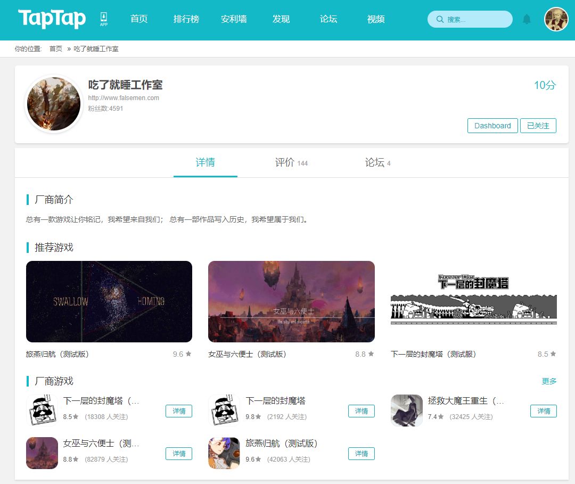Viewport: 575px width, 484px height.
Task: Click 吃了就睡工作室 in the breadcrumb
Action: pyautogui.click(x=96, y=49)
